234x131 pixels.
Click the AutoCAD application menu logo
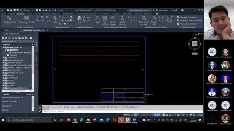coord(2,10)
